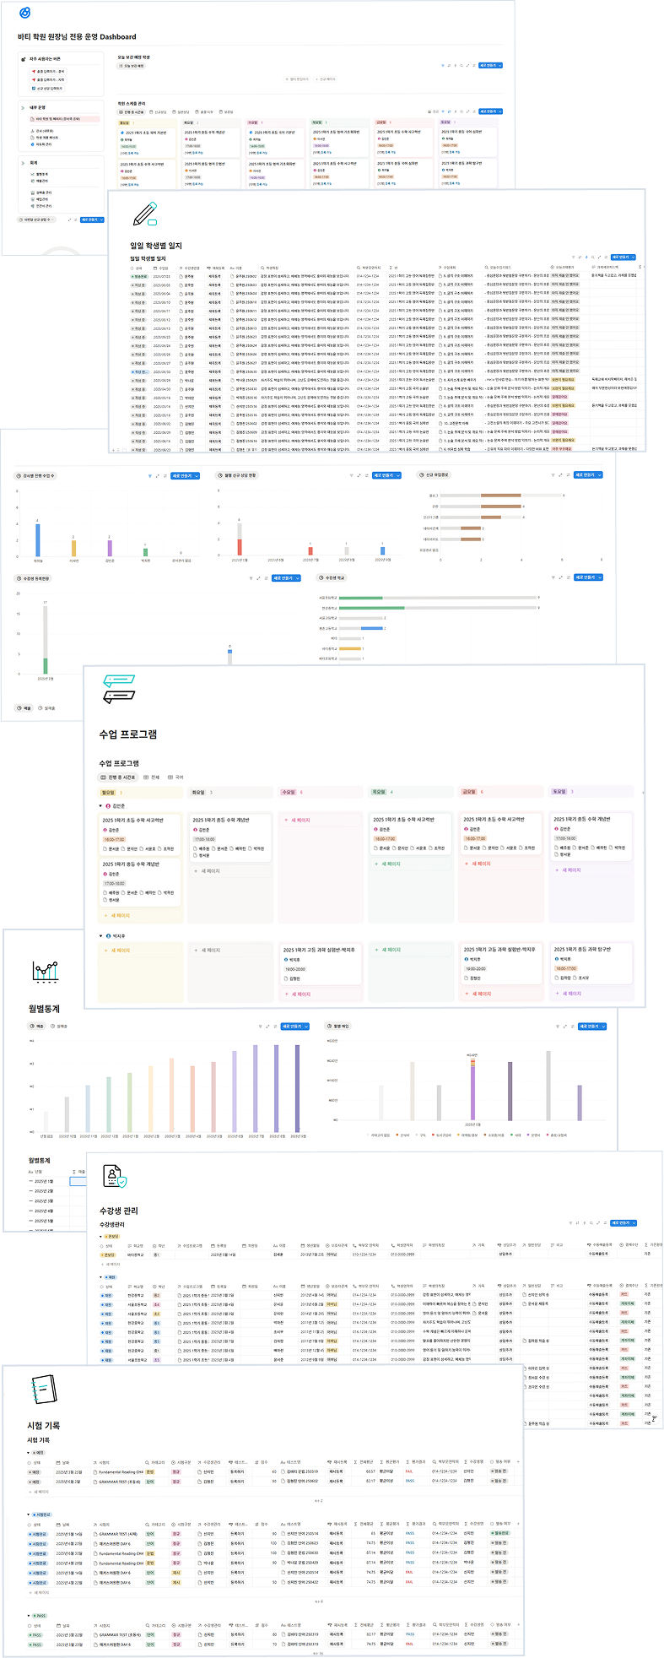This screenshot has height=1658, width=664.
Task: Collapse the 김민준 group in 수업 프로그램
Action: (x=101, y=806)
